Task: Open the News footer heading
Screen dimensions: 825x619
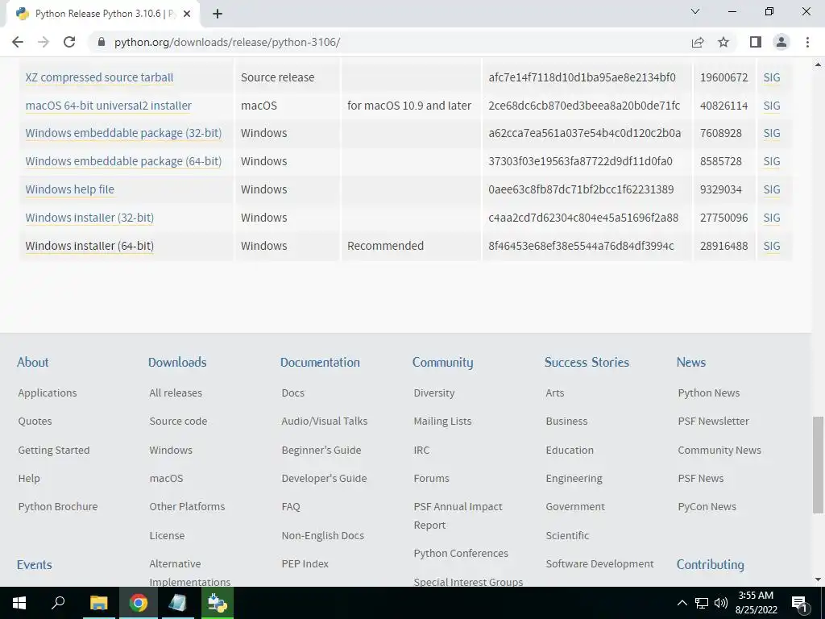Action: pos(690,362)
